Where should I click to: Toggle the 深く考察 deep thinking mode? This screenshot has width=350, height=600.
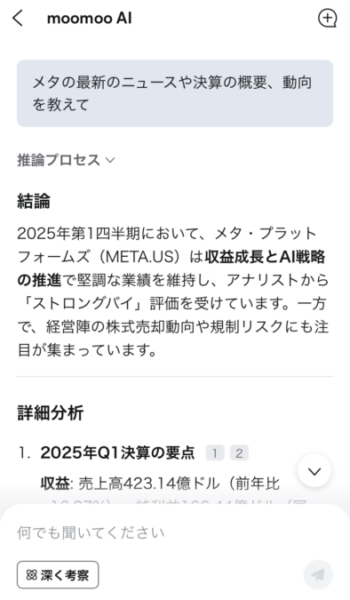click(x=58, y=575)
